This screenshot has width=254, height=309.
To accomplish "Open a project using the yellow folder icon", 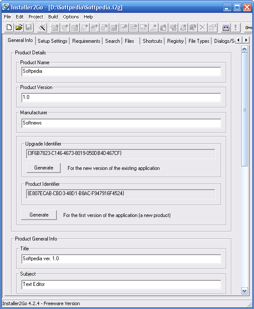I will pyautogui.click(x=19, y=27).
